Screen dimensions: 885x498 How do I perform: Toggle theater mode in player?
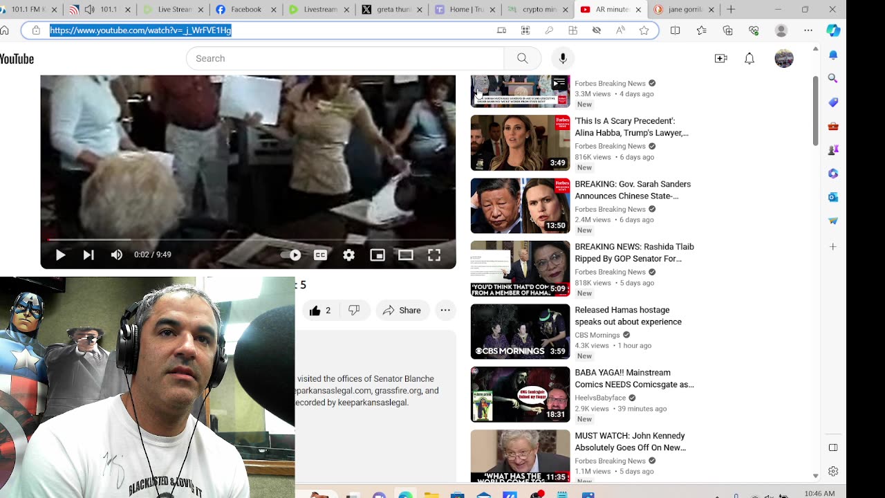coord(406,255)
